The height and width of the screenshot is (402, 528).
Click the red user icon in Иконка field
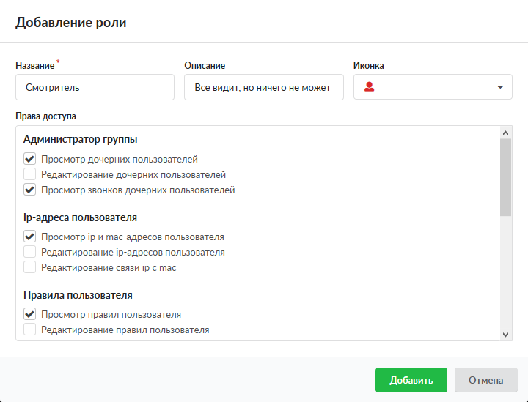pos(370,87)
